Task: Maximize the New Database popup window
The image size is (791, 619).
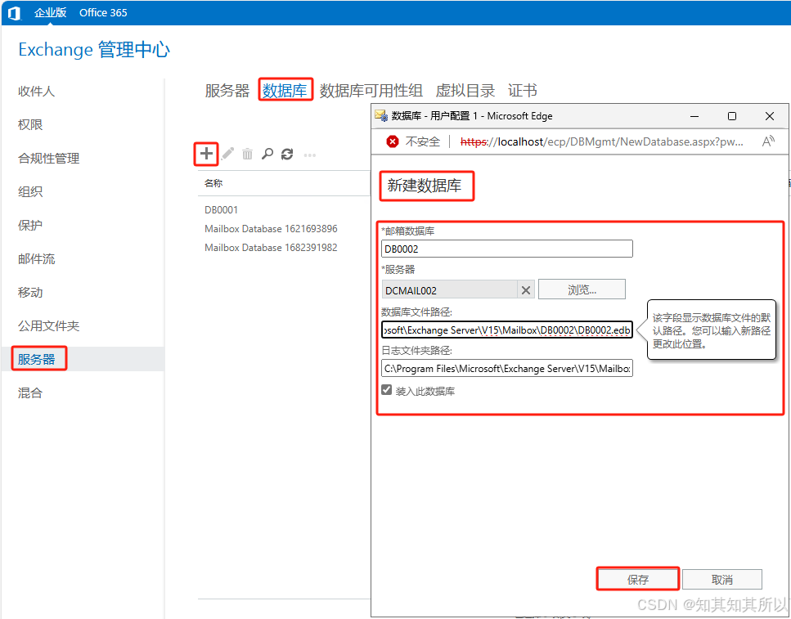Action: [732, 116]
